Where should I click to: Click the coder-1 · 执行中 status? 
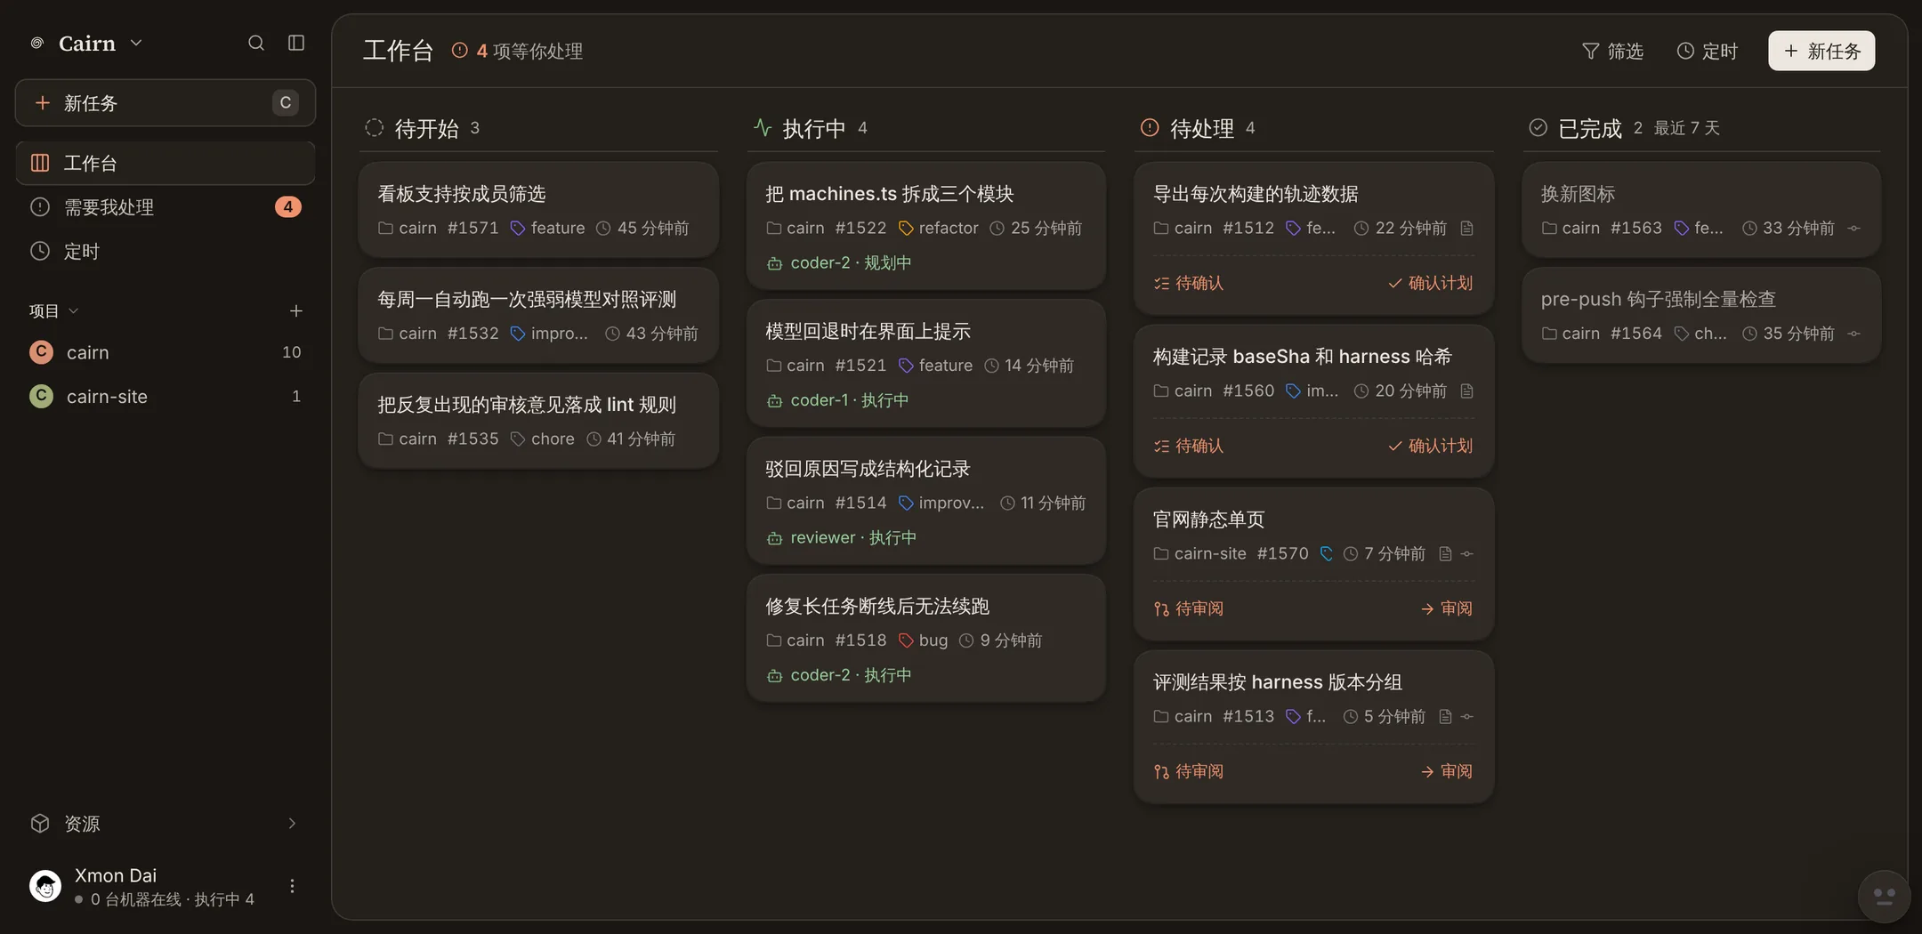(x=837, y=400)
